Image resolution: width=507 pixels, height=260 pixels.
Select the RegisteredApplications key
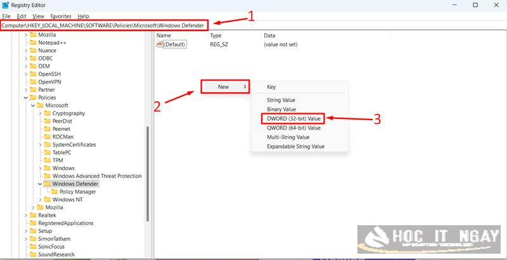[x=66, y=223]
